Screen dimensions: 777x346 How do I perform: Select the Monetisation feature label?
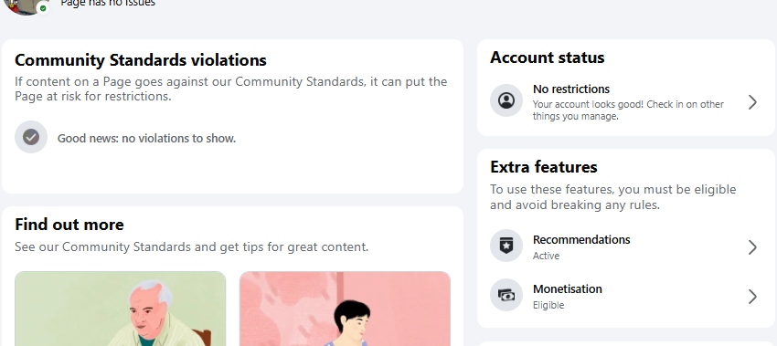568,289
